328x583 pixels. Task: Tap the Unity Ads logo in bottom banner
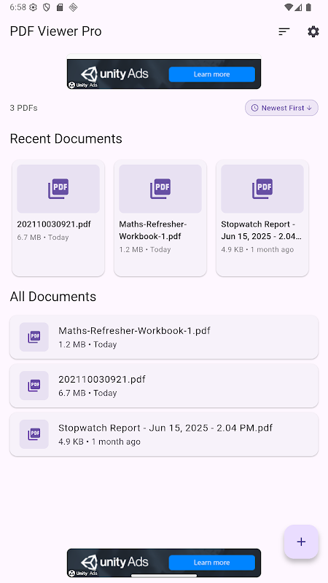click(x=114, y=562)
